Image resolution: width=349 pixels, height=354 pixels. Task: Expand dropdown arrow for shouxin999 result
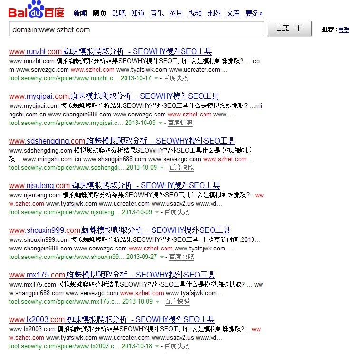162,257
